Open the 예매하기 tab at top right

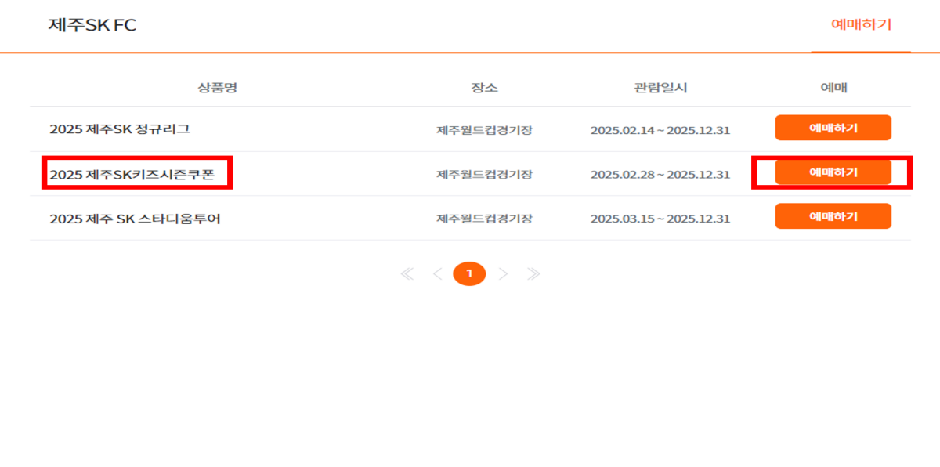pyautogui.click(x=861, y=25)
